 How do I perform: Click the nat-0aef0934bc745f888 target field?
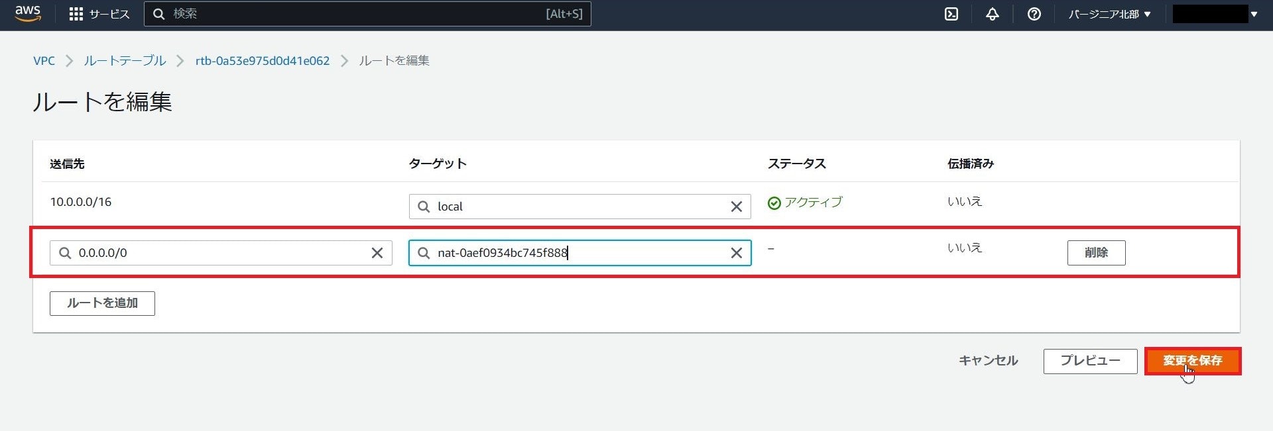579,253
